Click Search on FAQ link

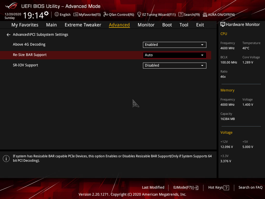250,188
